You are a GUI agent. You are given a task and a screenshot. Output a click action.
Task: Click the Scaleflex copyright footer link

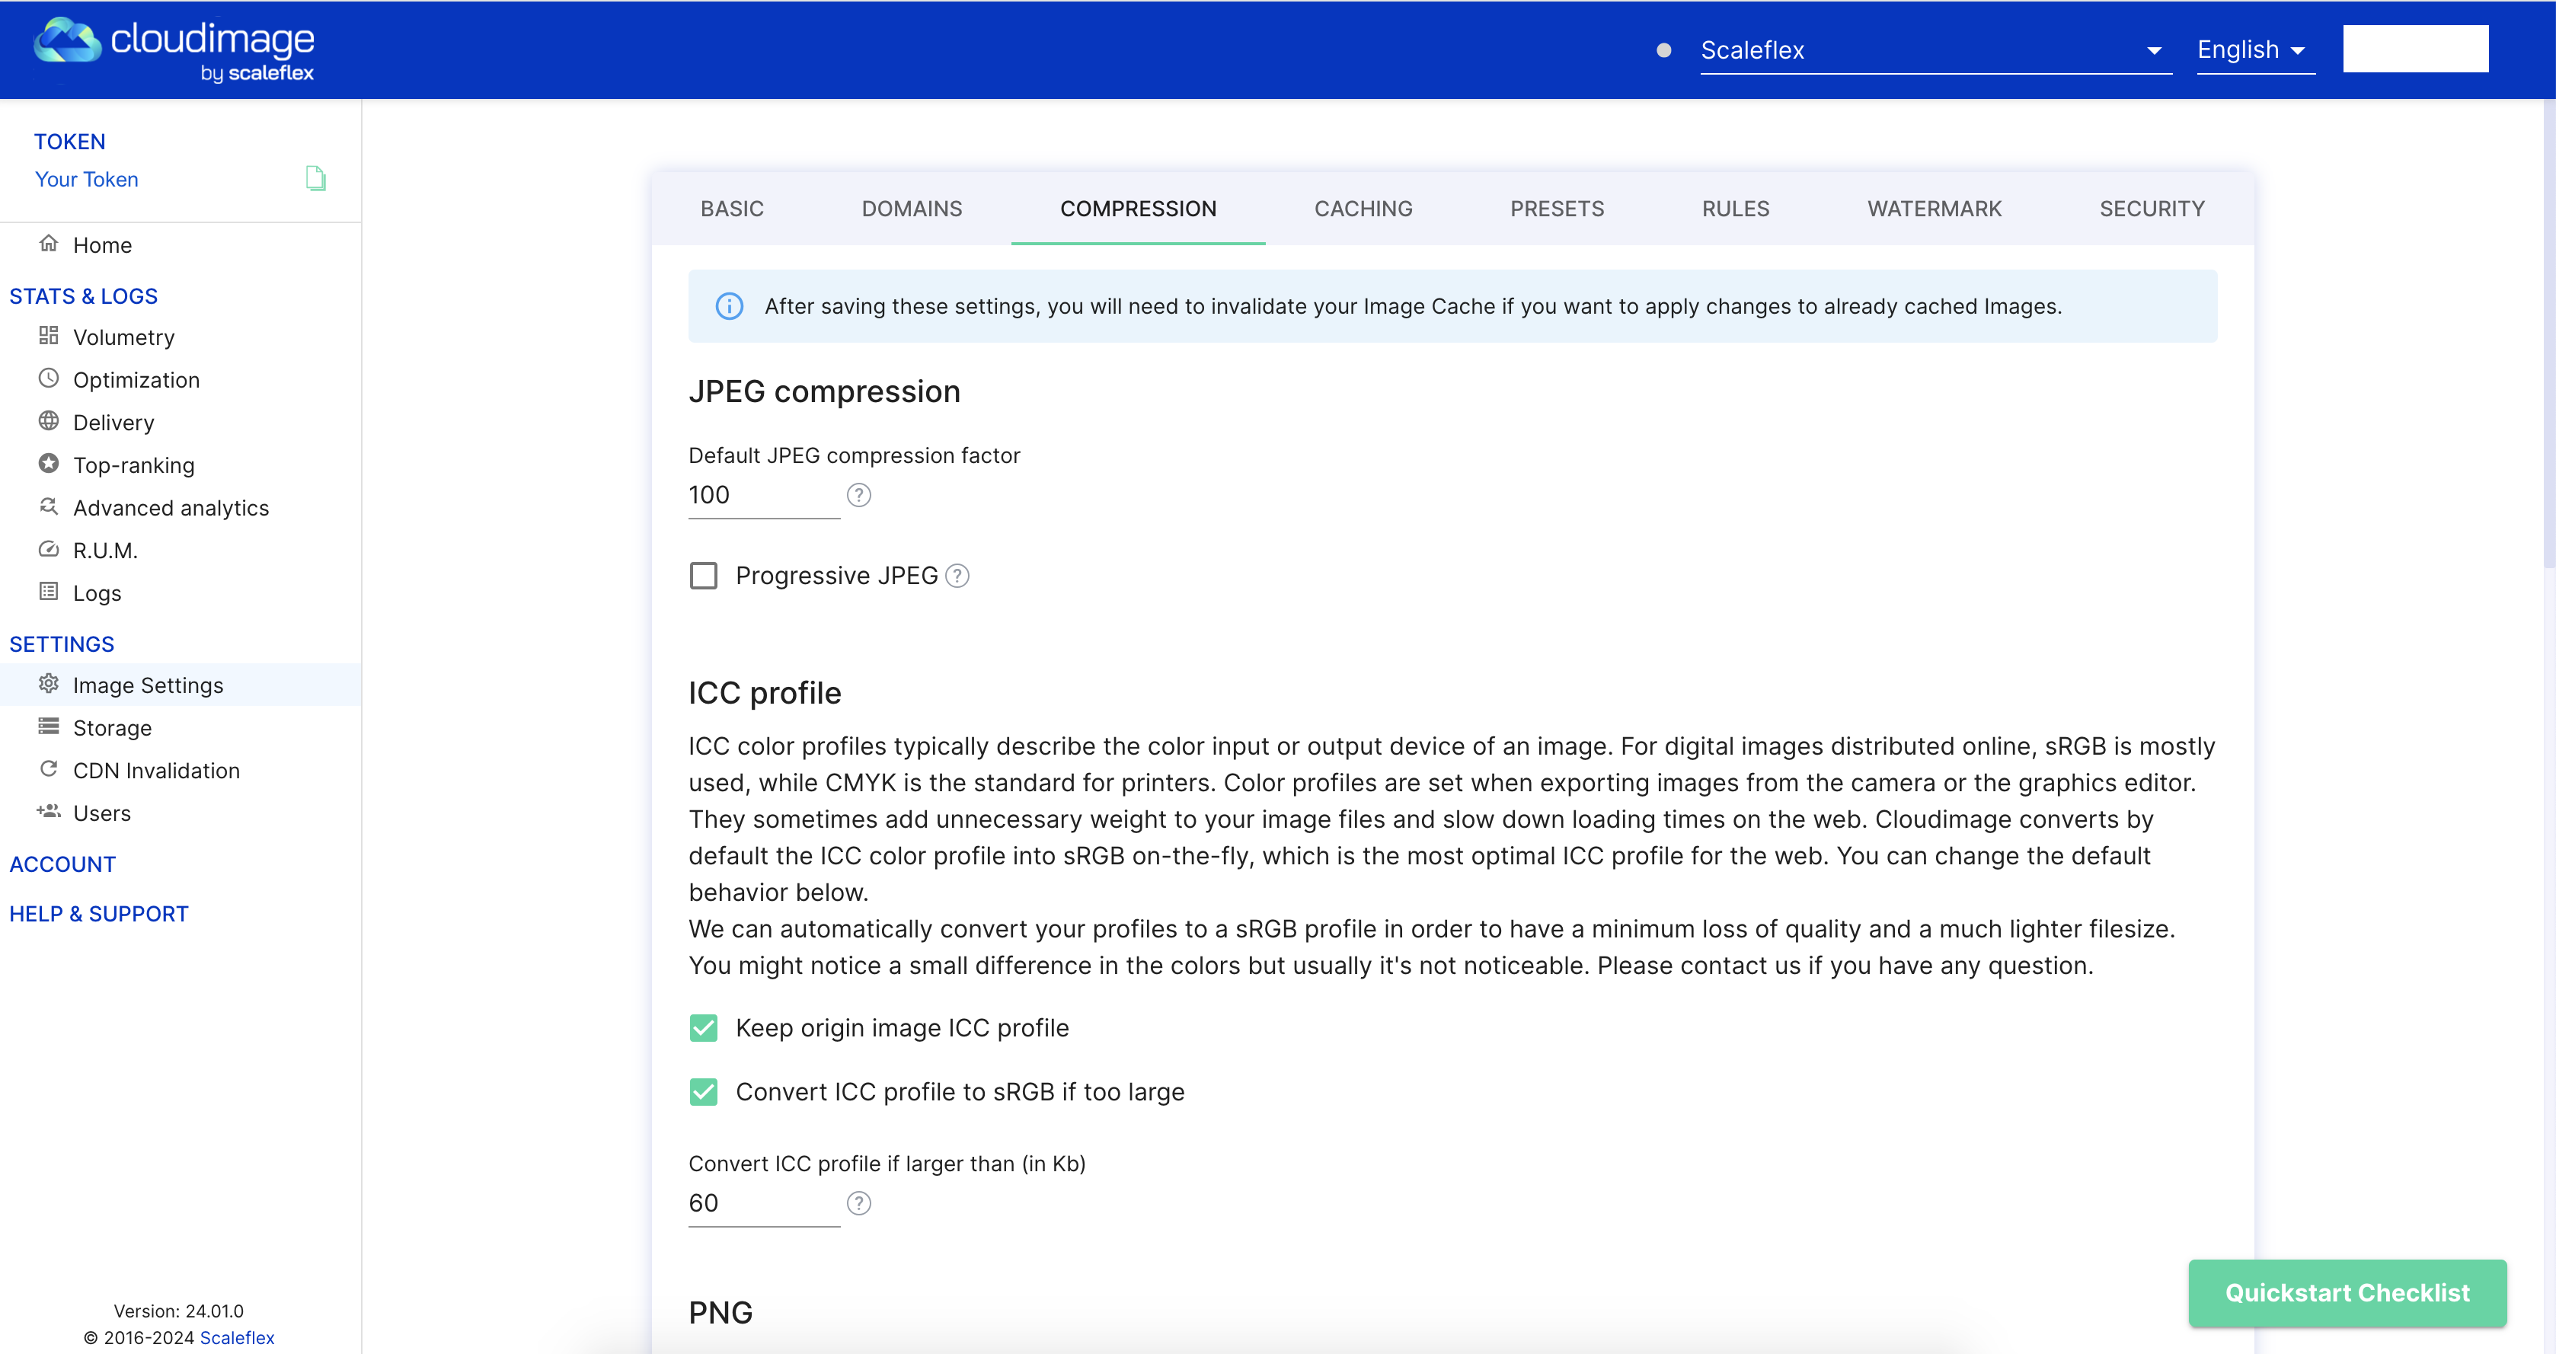(237, 1337)
